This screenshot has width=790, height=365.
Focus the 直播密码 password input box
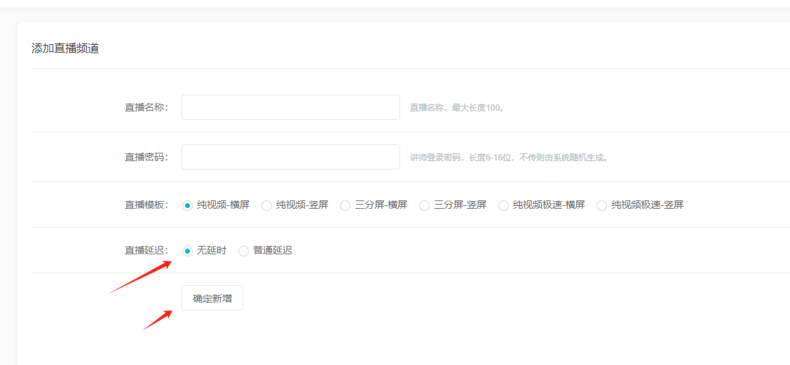pos(290,157)
